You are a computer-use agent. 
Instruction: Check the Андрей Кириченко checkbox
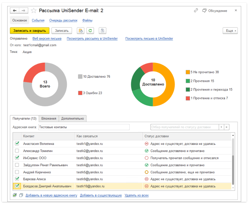coord(17,172)
